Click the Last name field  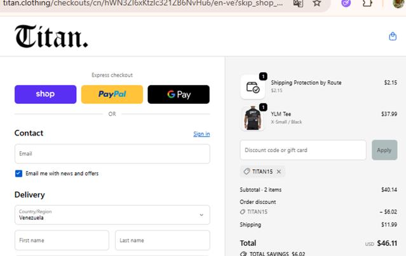coord(162,240)
